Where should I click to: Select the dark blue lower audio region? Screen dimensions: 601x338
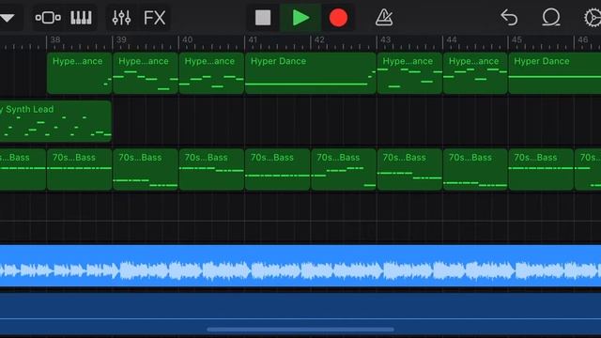300,314
